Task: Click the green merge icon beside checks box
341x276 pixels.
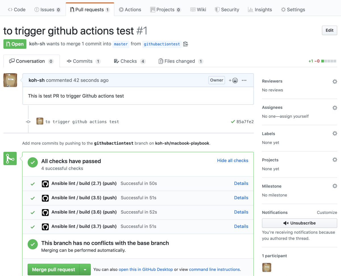Action: pyautogui.click(x=10, y=158)
